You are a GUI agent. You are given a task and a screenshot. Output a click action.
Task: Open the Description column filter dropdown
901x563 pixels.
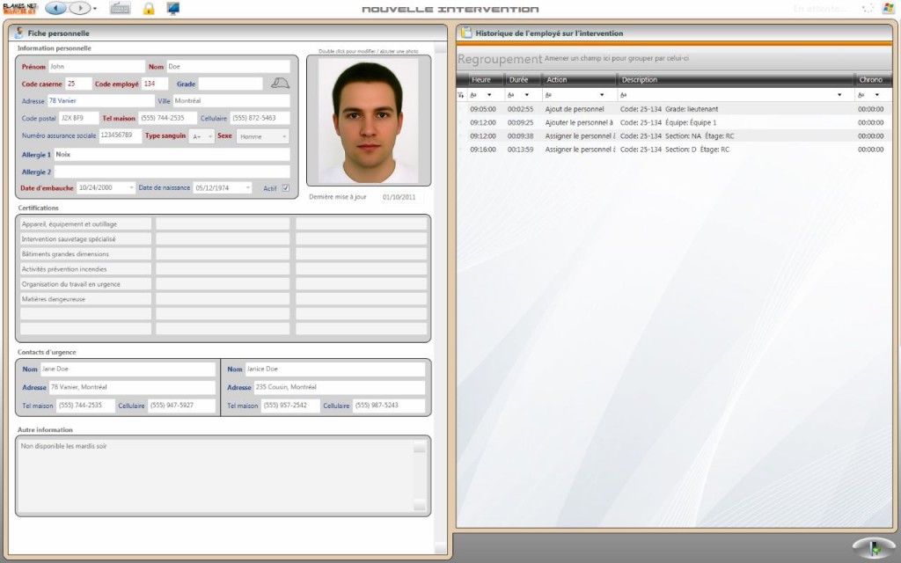[839, 94]
